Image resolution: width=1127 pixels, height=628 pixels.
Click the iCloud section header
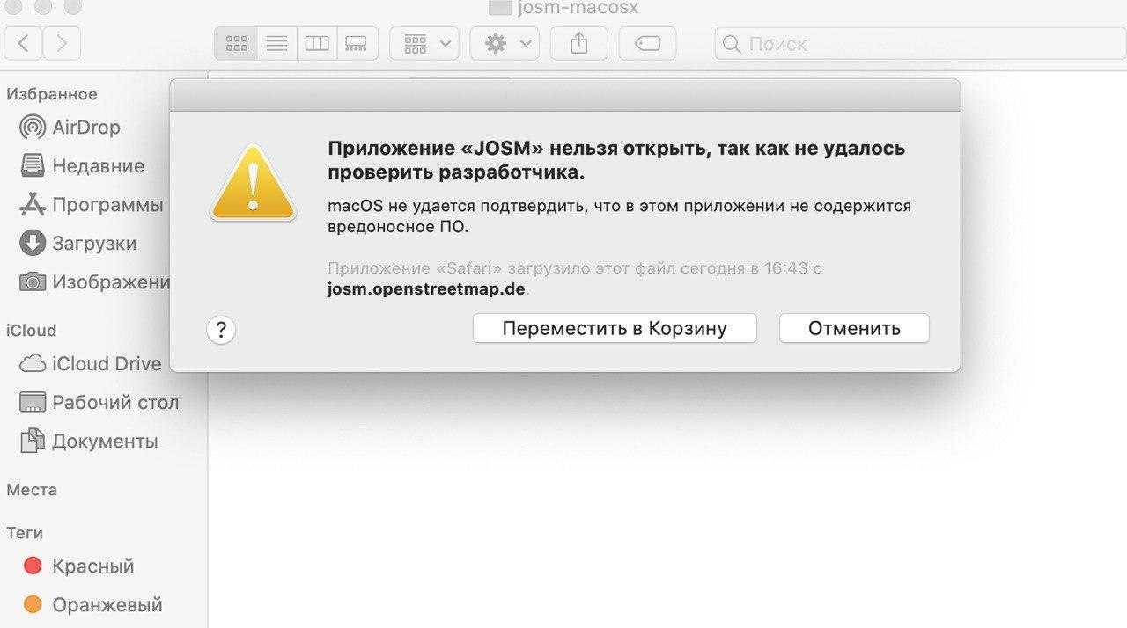[x=32, y=331]
